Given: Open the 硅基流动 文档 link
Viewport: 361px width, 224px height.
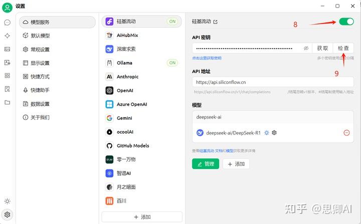Looking at the screenshot, I should click(x=211, y=151).
